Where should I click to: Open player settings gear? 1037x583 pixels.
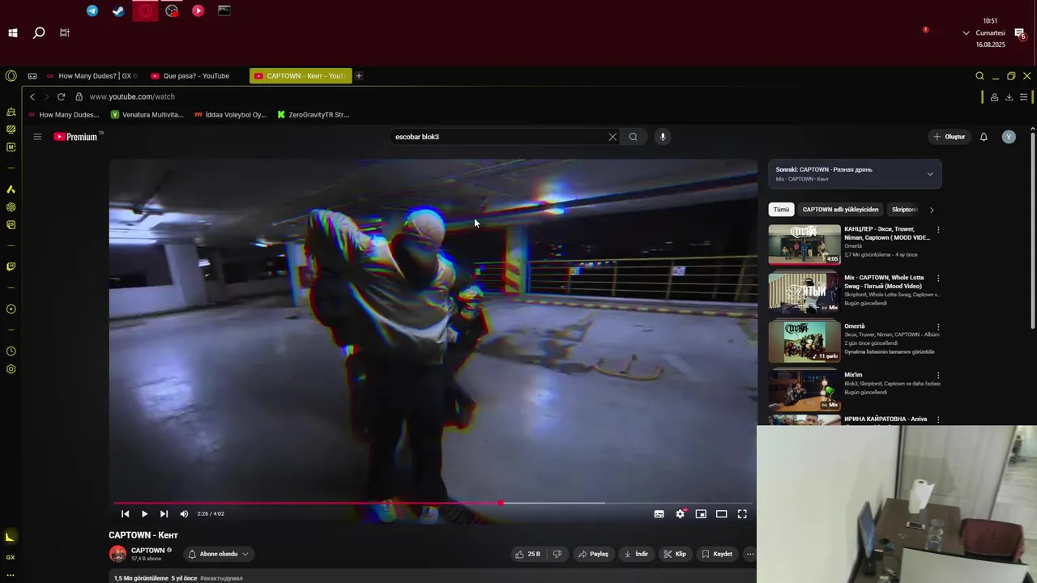(x=681, y=514)
